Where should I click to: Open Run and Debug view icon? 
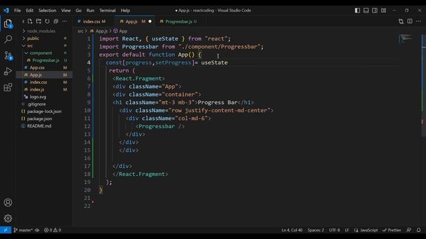tap(8, 71)
